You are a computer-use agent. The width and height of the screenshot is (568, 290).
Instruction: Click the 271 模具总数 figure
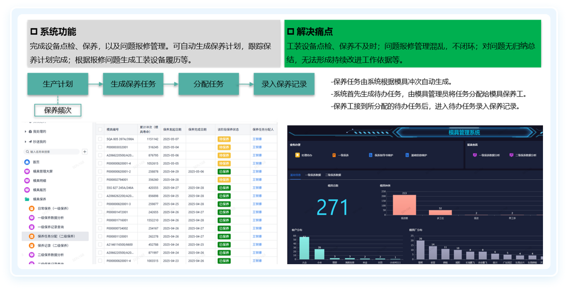pos(332,207)
